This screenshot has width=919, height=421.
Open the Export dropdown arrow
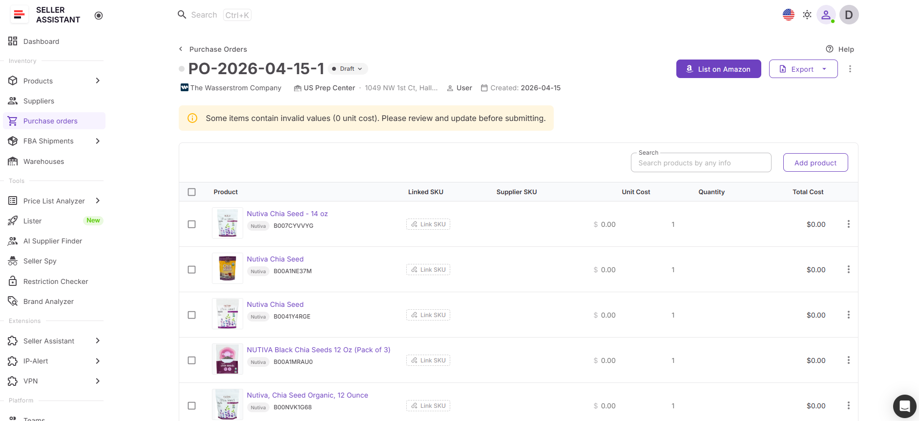tap(825, 69)
